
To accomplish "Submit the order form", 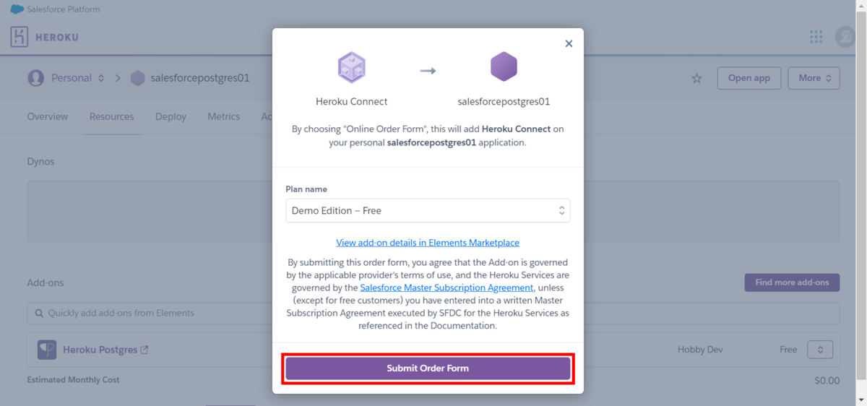I will tap(428, 368).
